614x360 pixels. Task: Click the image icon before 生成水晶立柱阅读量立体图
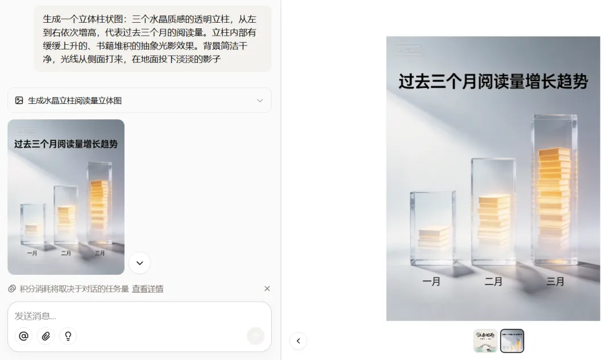point(19,101)
